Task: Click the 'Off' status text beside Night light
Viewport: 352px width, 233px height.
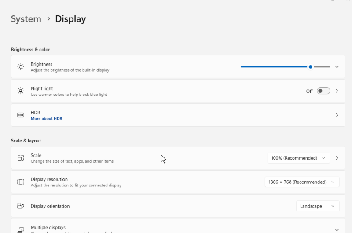Action: point(309,91)
